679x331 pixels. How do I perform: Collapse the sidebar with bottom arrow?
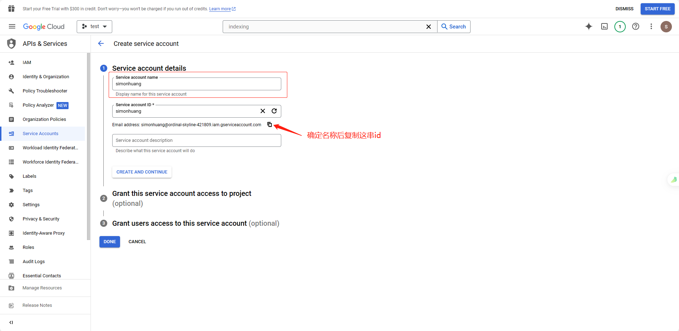point(11,322)
